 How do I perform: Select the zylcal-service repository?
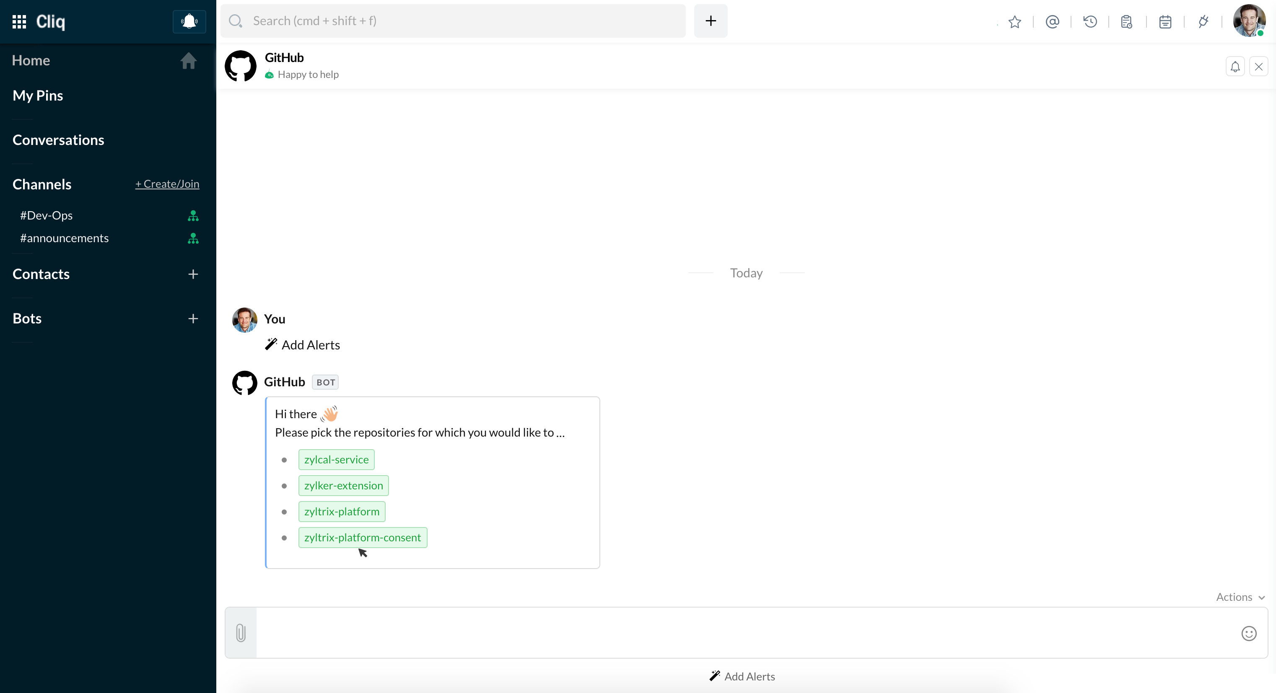point(336,460)
